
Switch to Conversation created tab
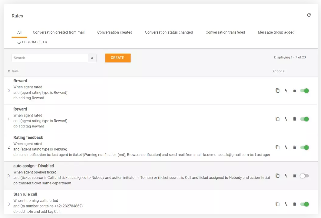[x=115, y=32]
